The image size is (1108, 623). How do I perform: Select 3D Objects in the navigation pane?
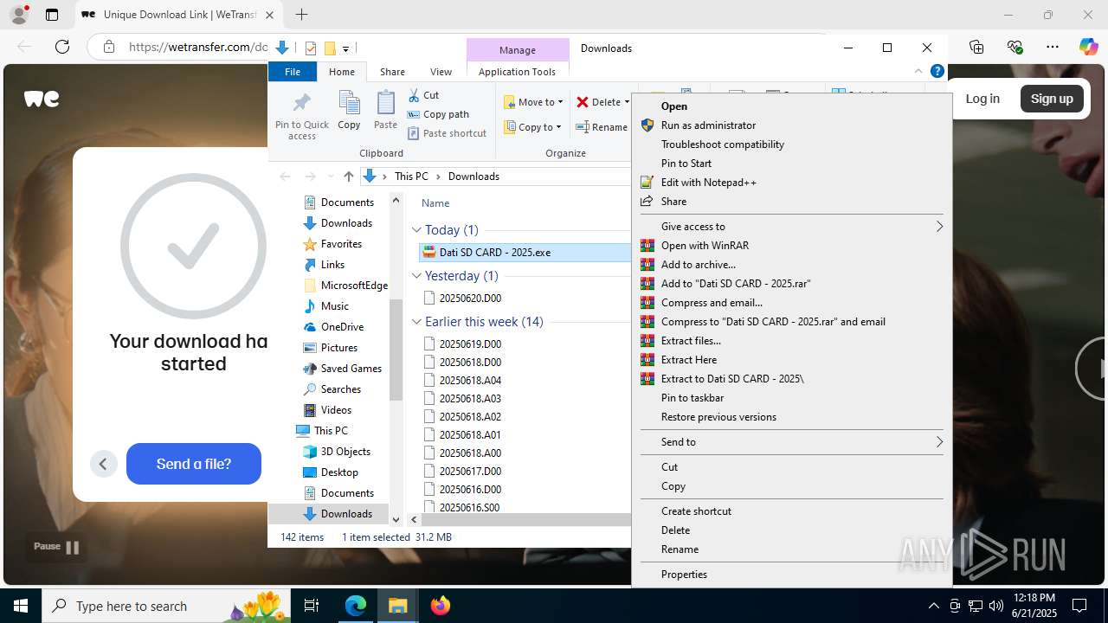click(x=345, y=452)
